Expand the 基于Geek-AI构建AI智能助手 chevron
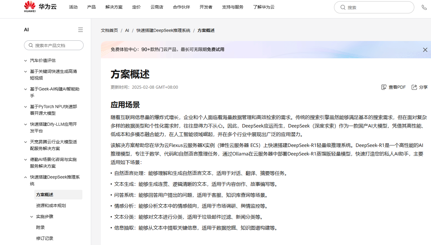The height and width of the screenshot is (245, 431). [x=25, y=89]
